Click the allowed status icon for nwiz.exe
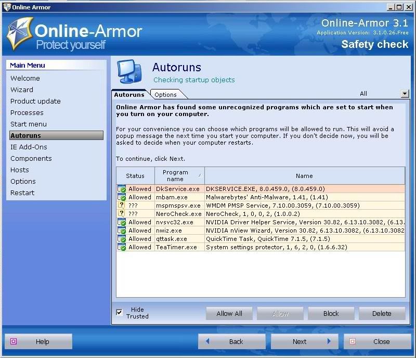 tap(122, 231)
